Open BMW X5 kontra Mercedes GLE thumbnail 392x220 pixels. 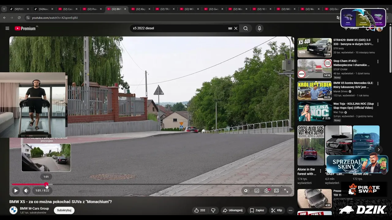pyautogui.click(x=315, y=90)
